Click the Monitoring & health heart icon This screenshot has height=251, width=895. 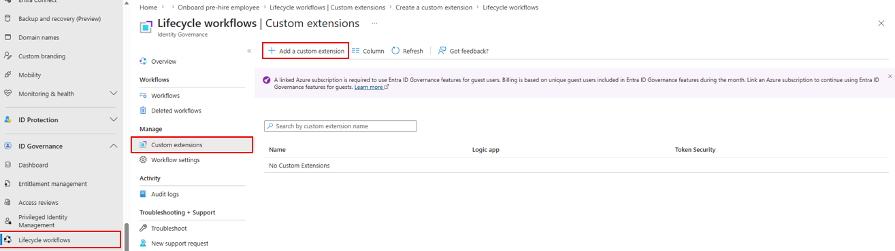(7, 94)
